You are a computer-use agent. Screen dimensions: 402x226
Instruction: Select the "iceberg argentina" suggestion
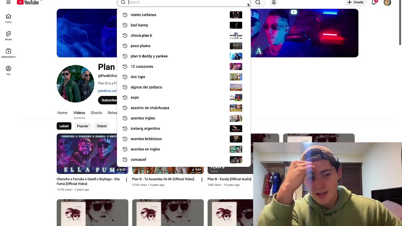[x=184, y=129]
